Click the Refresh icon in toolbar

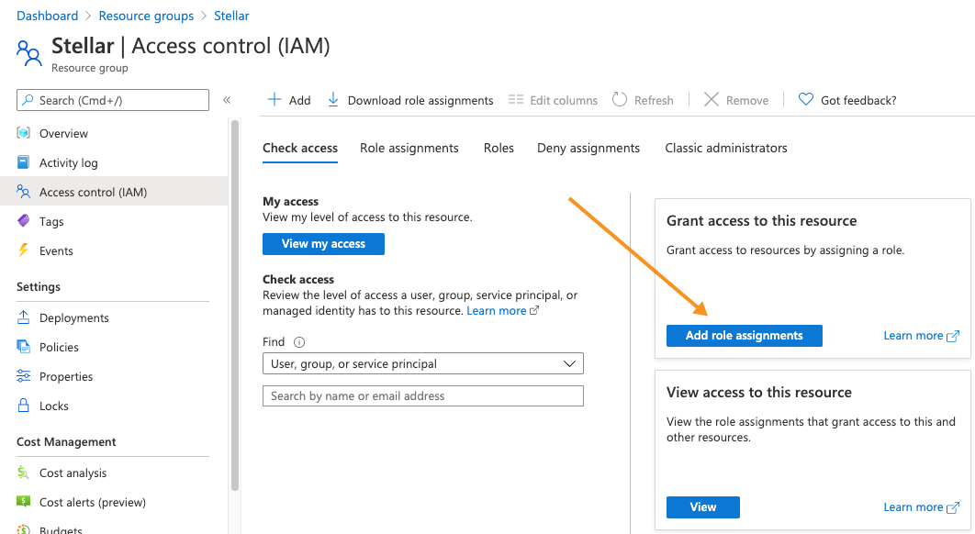(620, 100)
